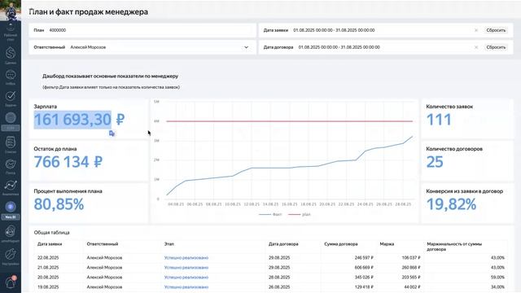Open Успешно реализовано link in 20.08.2025 row
The width and height of the screenshot is (521, 293).
pyautogui.click(x=186, y=277)
